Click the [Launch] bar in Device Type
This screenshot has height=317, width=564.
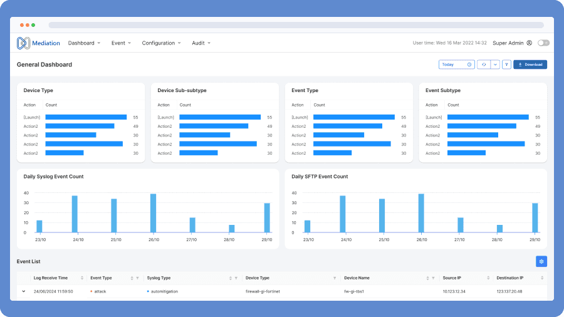tap(86, 117)
